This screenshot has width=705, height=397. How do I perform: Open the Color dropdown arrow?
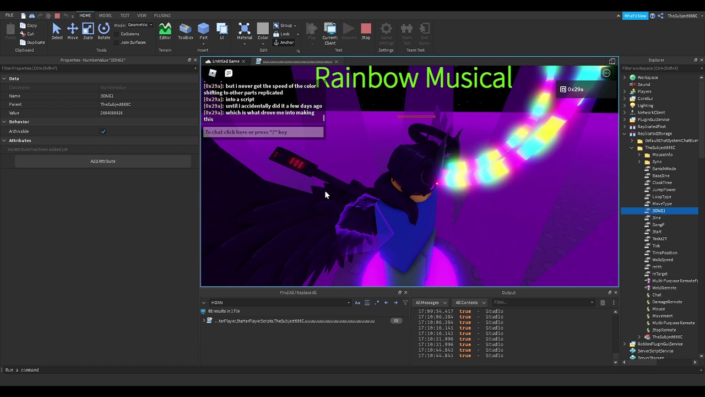(263, 43)
